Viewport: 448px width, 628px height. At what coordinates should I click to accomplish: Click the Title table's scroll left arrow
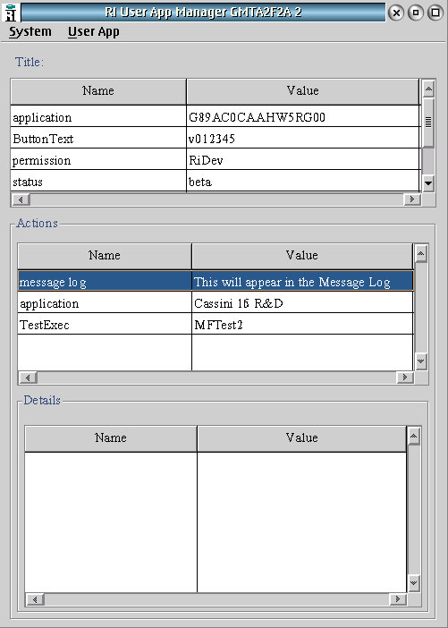[x=21, y=199]
